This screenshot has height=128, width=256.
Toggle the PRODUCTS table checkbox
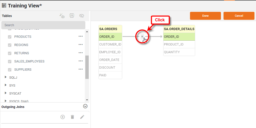tap(10, 37)
